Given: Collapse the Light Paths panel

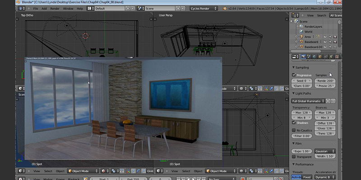Looking at the screenshot, I should pyautogui.click(x=294, y=94).
